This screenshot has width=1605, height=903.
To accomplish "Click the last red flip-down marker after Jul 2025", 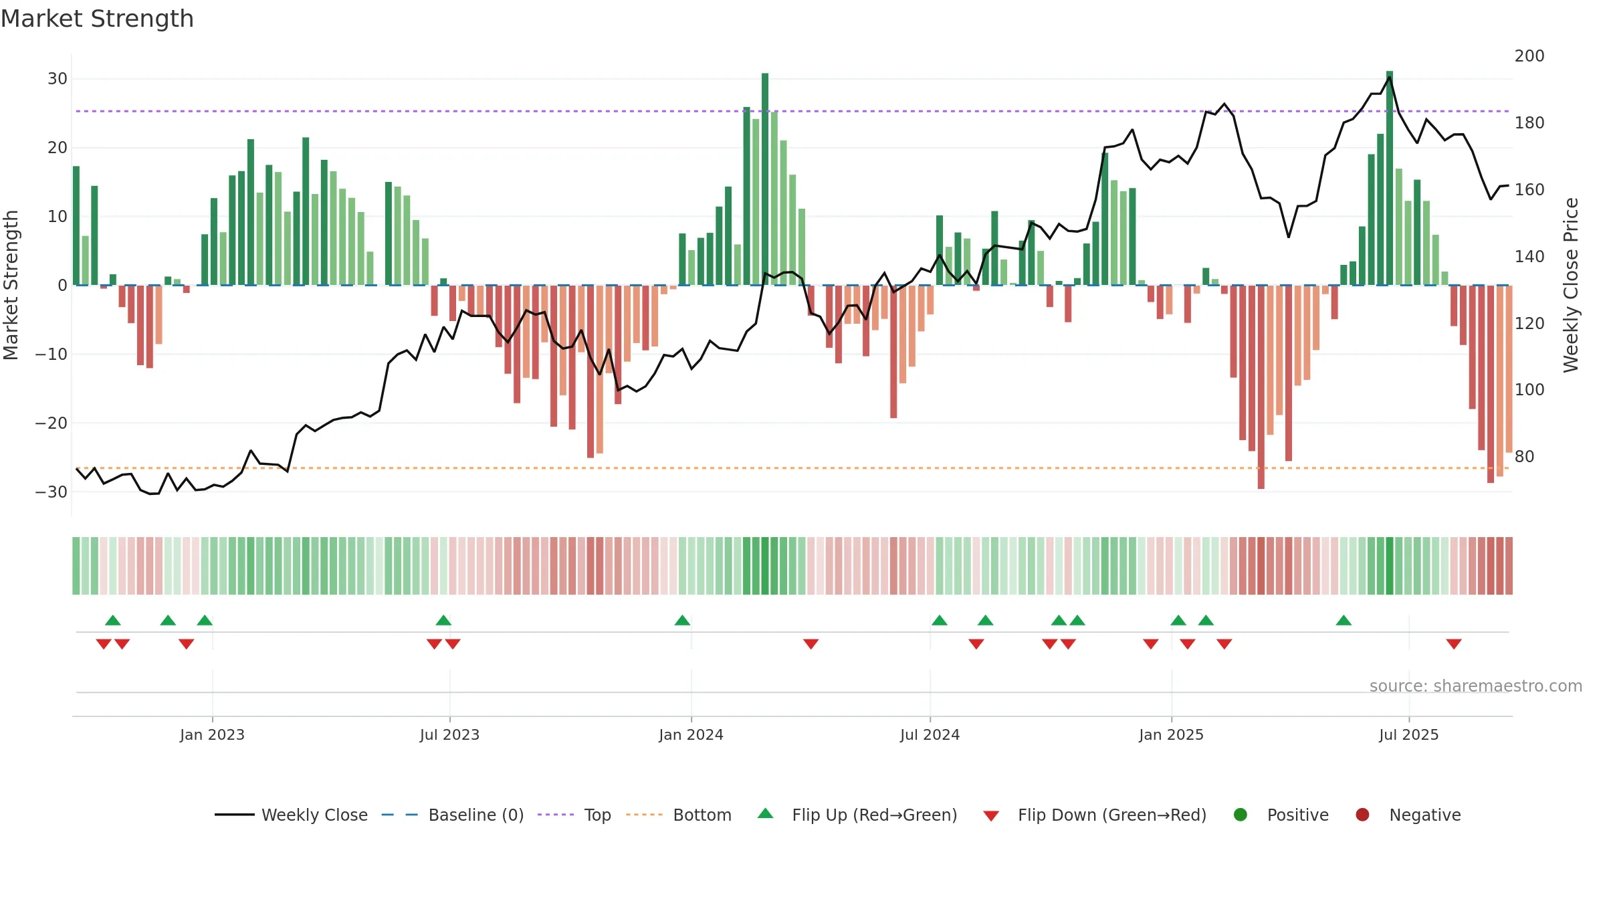I will click(1454, 644).
